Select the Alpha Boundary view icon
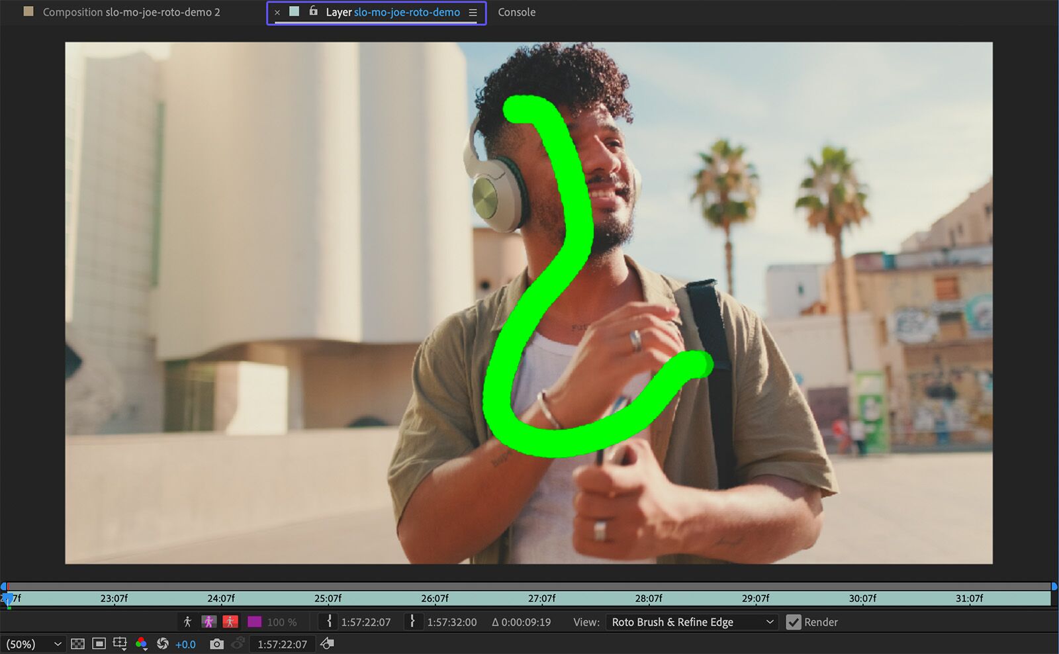The height and width of the screenshot is (654, 1059). click(208, 621)
